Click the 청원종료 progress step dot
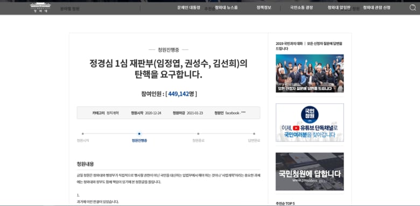 point(198,133)
